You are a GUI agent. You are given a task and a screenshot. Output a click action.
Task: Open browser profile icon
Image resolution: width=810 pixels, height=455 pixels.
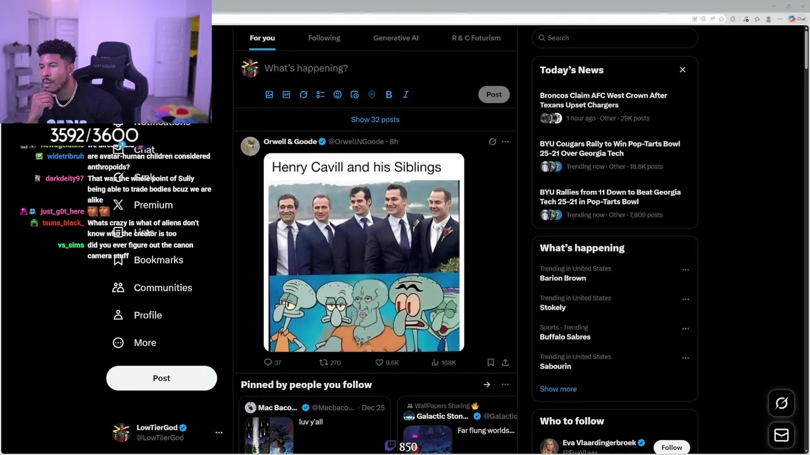769,19
